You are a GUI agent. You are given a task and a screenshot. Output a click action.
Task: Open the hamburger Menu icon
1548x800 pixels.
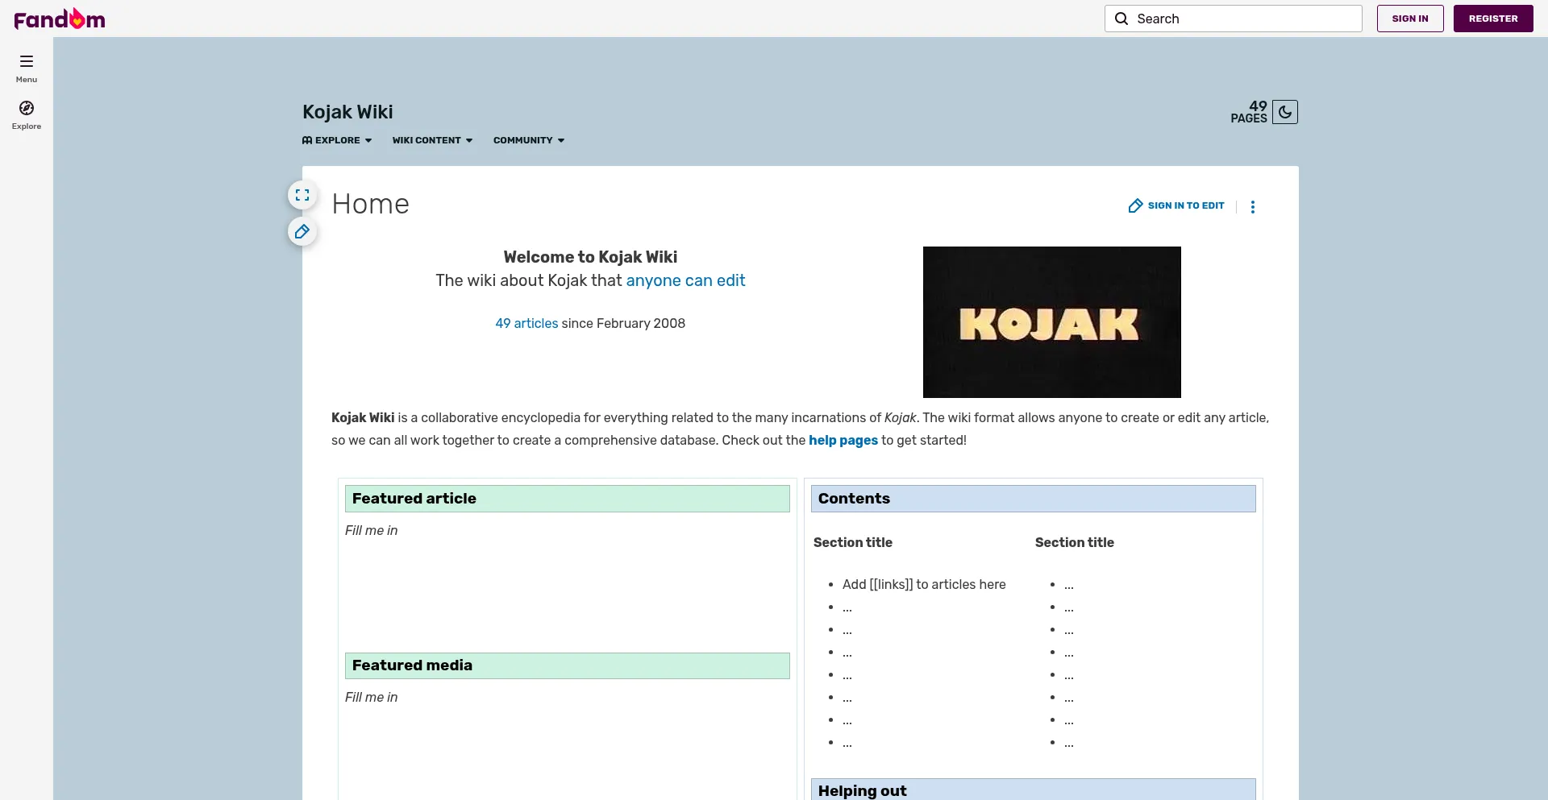27,62
